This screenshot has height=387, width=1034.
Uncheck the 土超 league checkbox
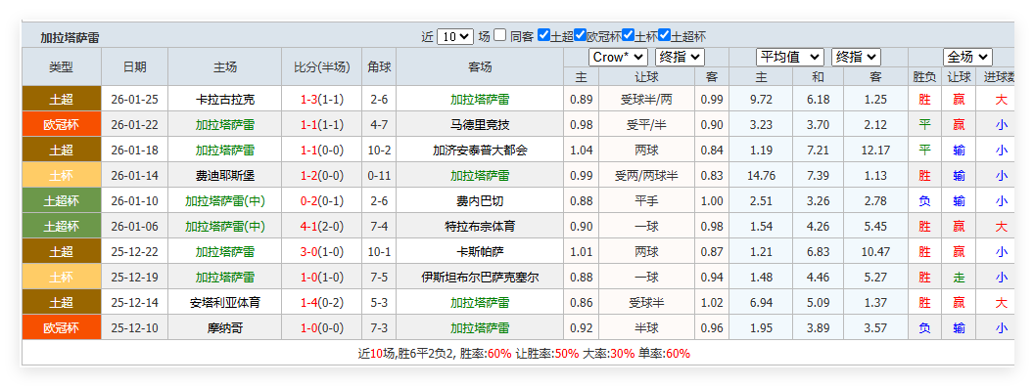pyautogui.click(x=543, y=35)
